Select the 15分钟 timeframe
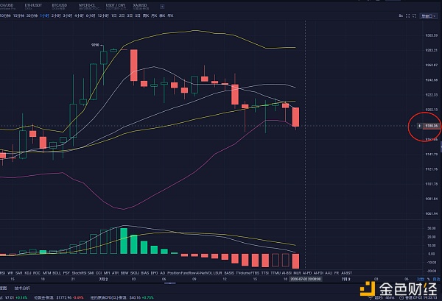The width and height of the screenshot is (442, 301). (x=18, y=15)
